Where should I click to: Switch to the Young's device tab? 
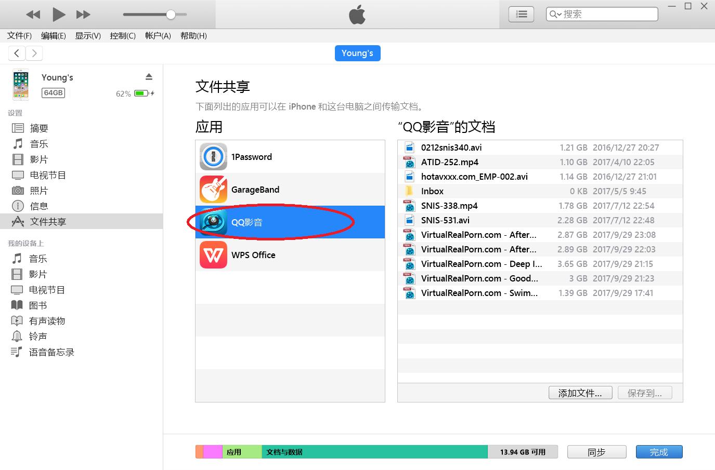click(357, 52)
